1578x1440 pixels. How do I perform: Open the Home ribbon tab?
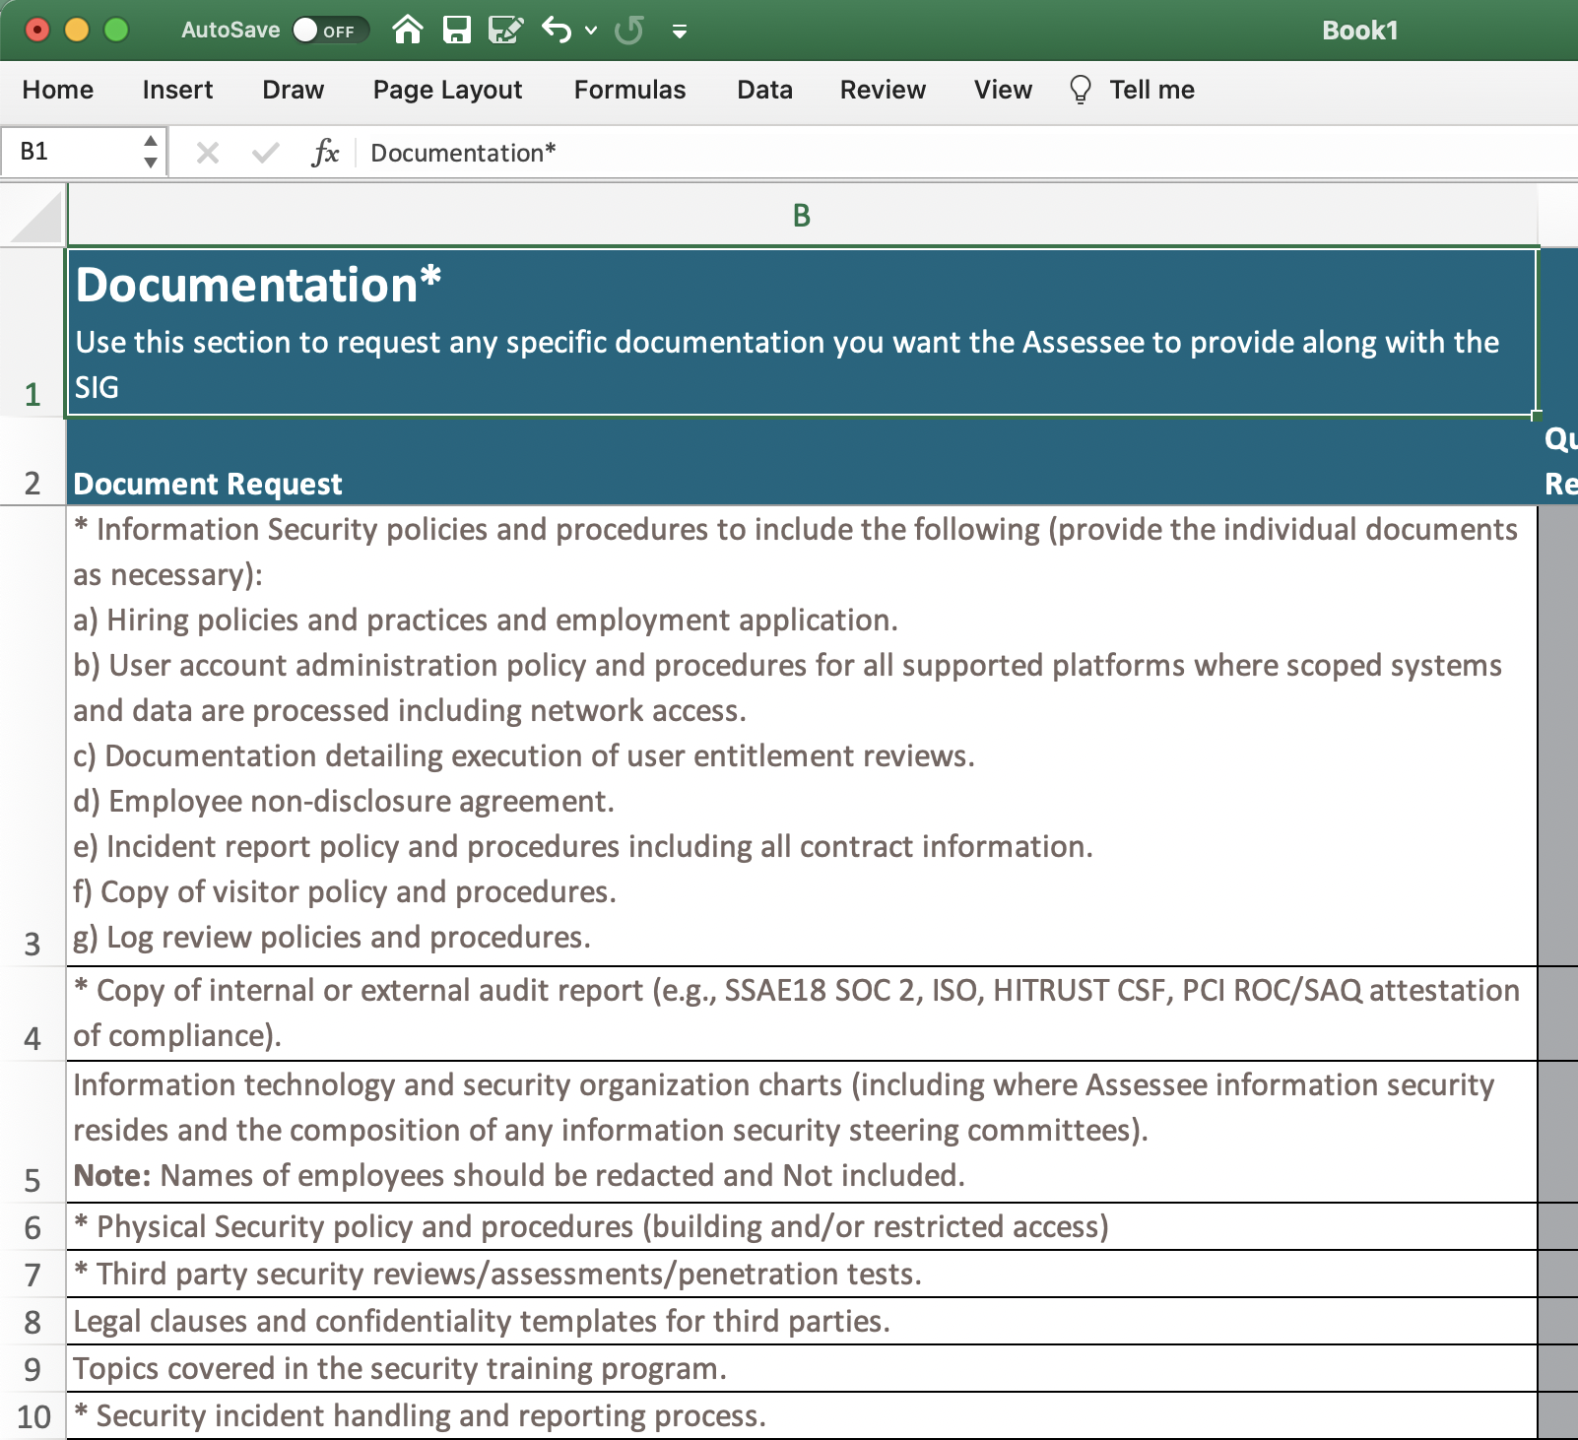58,90
